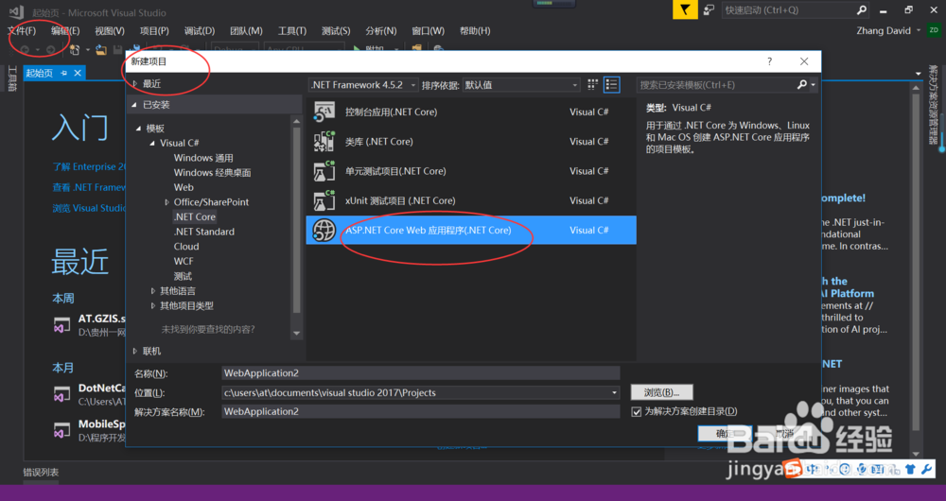Click the pin icon on the start page tab

pos(64,73)
